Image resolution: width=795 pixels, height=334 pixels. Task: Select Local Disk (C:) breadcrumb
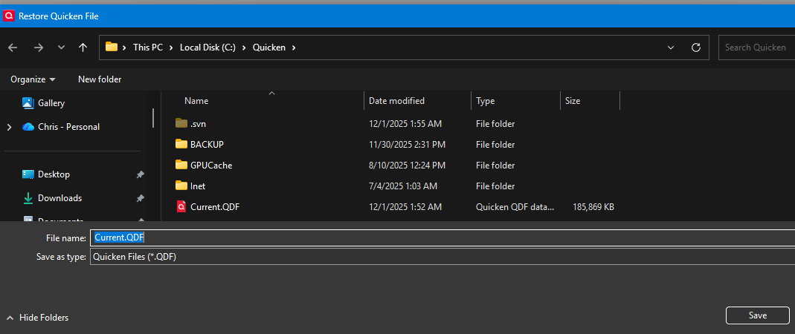click(x=208, y=48)
